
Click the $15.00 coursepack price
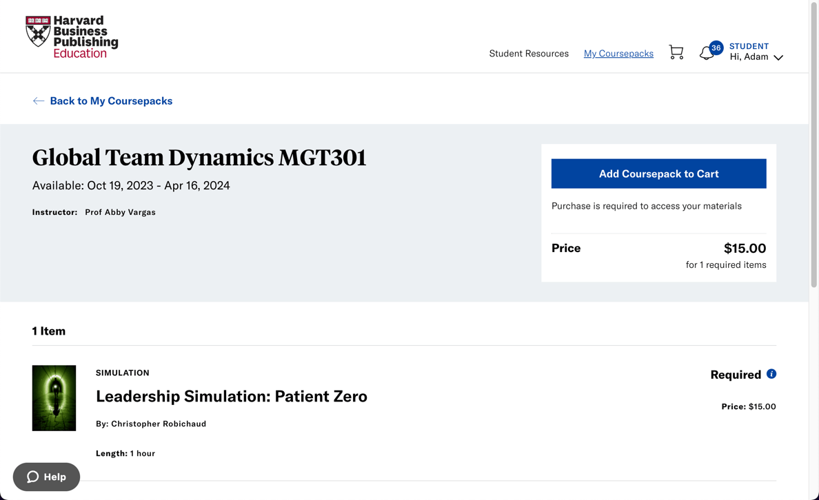click(x=745, y=248)
